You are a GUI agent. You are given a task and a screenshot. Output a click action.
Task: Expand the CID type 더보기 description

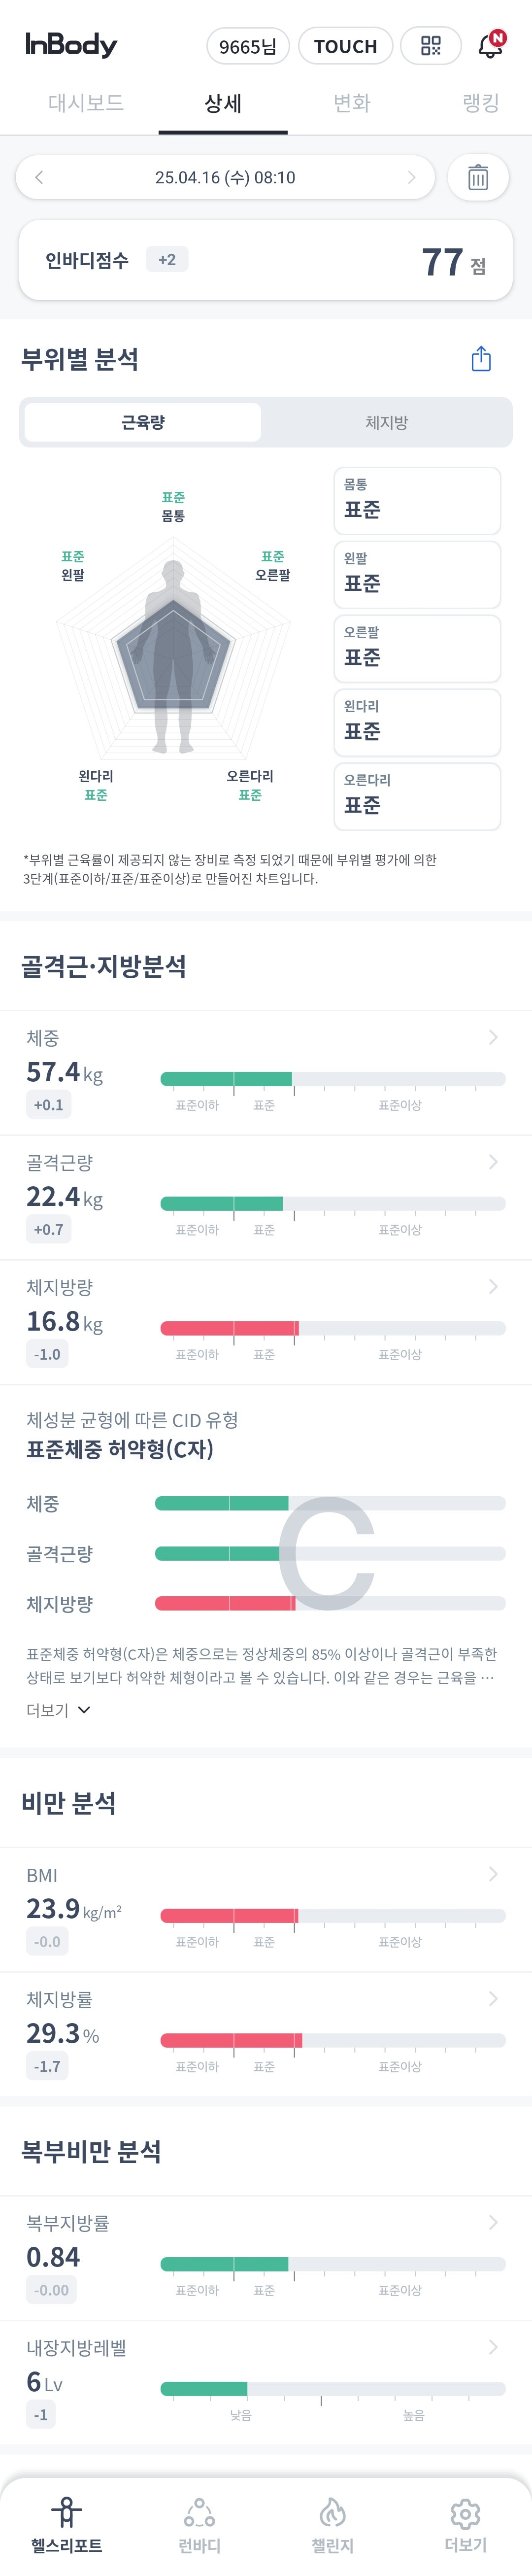pos(58,1710)
